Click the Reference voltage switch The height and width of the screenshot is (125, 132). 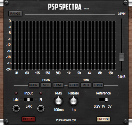click(104, 100)
